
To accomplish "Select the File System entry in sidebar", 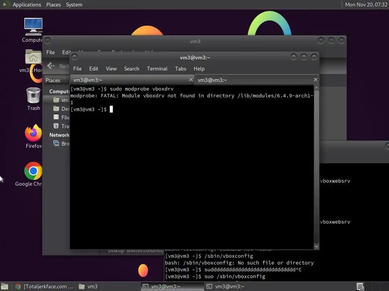I will pos(61,117).
